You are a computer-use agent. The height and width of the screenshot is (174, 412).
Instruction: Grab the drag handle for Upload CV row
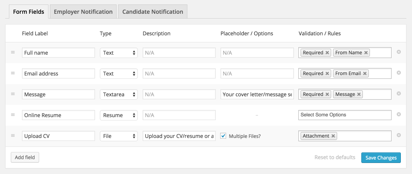(13, 136)
